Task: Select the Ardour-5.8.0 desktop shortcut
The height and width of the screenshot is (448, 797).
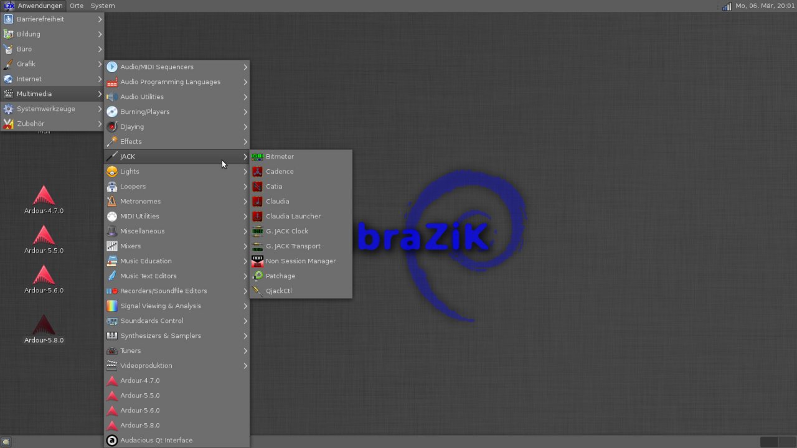Action: click(x=44, y=329)
